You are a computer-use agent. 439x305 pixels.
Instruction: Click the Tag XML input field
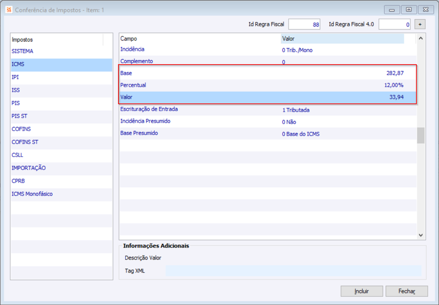point(294,271)
